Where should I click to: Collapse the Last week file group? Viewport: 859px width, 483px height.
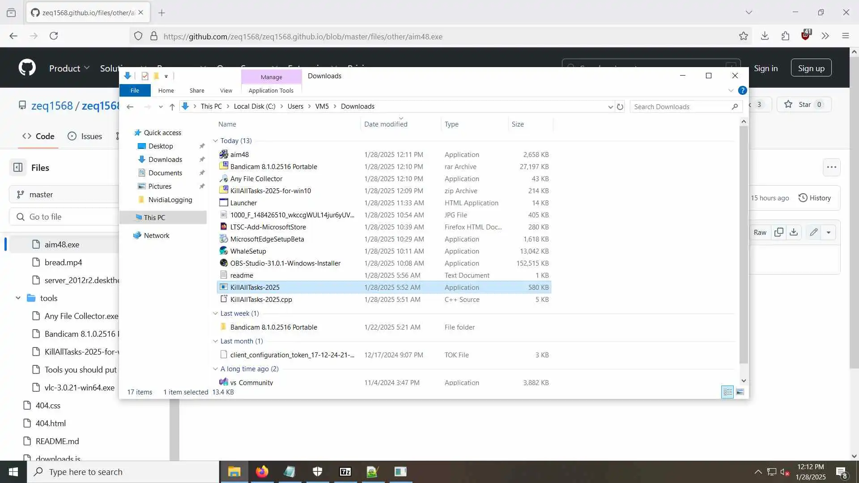pyautogui.click(x=216, y=314)
